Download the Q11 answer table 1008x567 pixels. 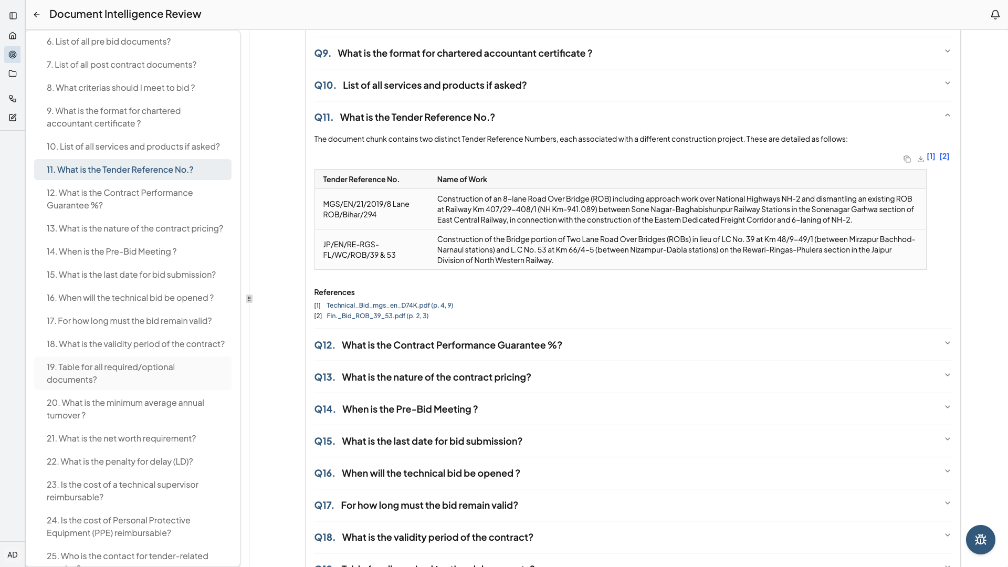point(920,159)
